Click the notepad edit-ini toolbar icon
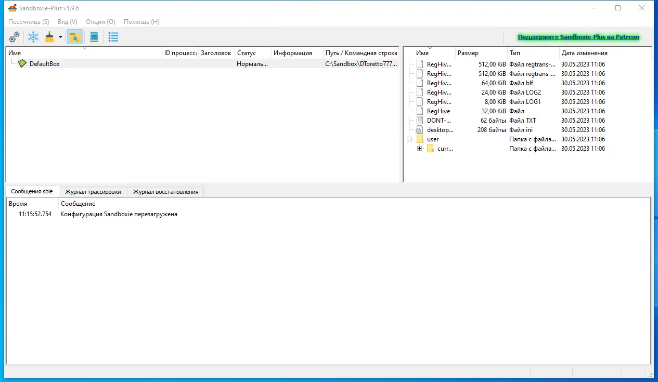Screen dimensions: 658x382 pos(94,37)
